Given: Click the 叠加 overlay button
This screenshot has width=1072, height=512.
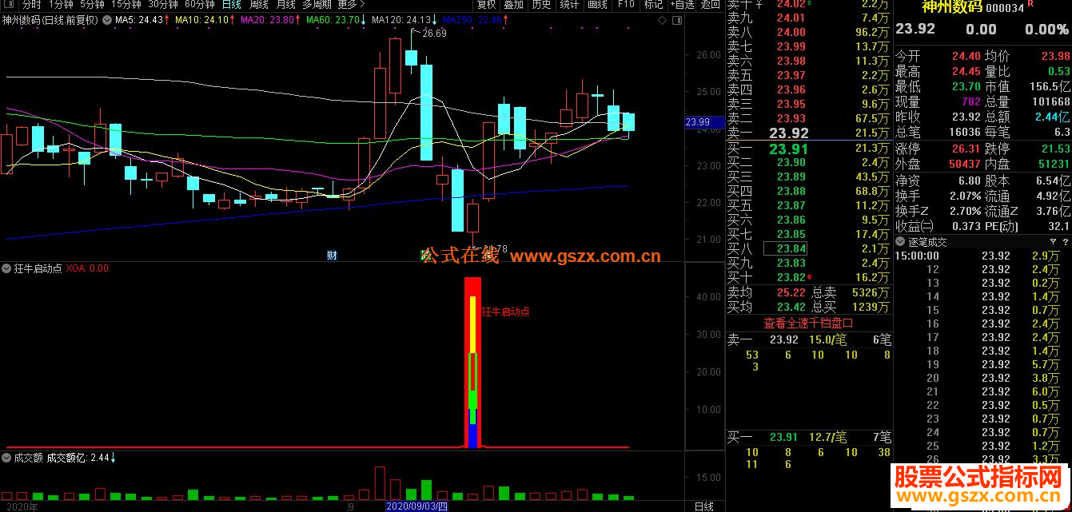Looking at the screenshot, I should [514, 5].
